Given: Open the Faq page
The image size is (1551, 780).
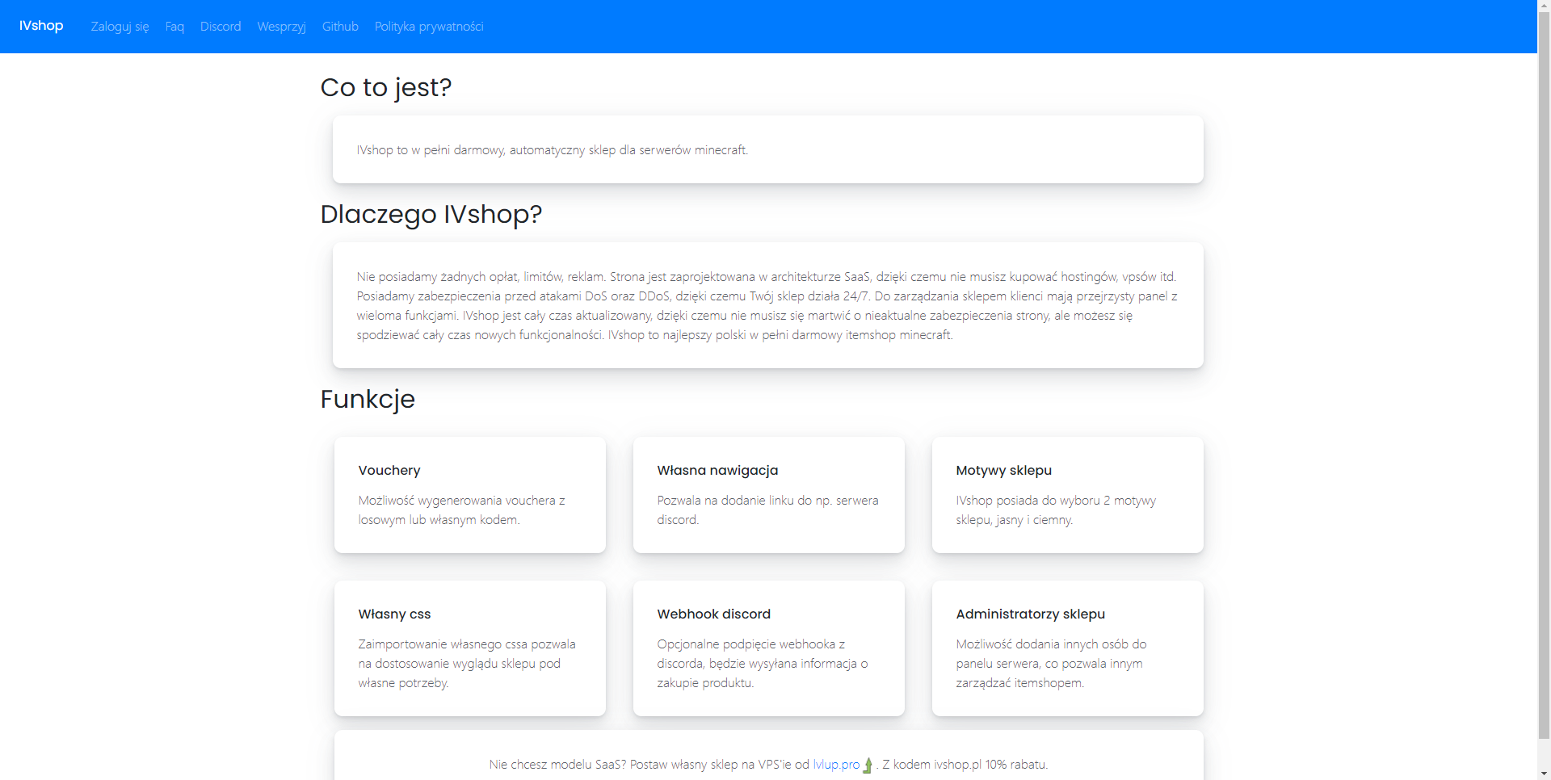Looking at the screenshot, I should (x=174, y=27).
